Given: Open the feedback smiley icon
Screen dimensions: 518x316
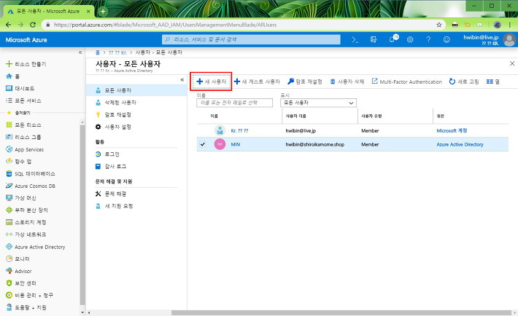Looking at the screenshot, I should (x=447, y=39).
